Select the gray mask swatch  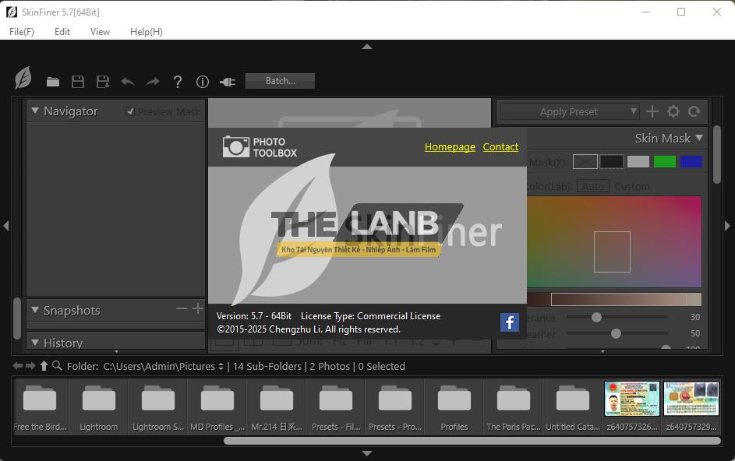(x=638, y=162)
